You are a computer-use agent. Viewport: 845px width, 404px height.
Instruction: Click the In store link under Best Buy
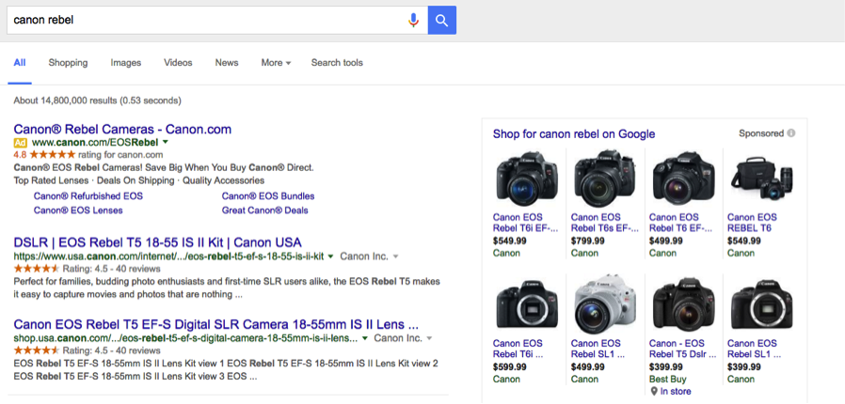676,392
